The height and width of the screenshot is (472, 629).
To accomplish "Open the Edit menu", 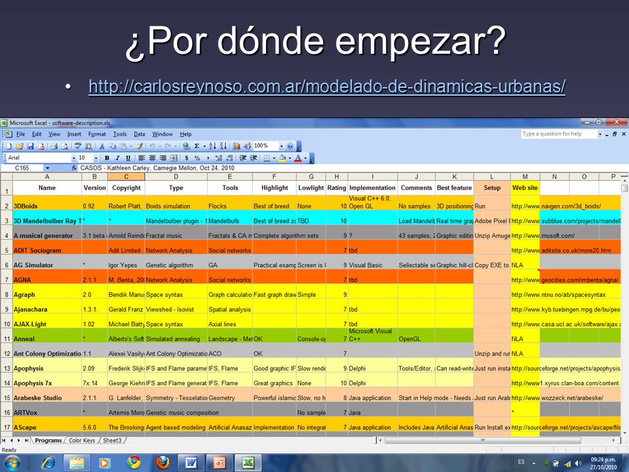I will pyautogui.click(x=37, y=134).
